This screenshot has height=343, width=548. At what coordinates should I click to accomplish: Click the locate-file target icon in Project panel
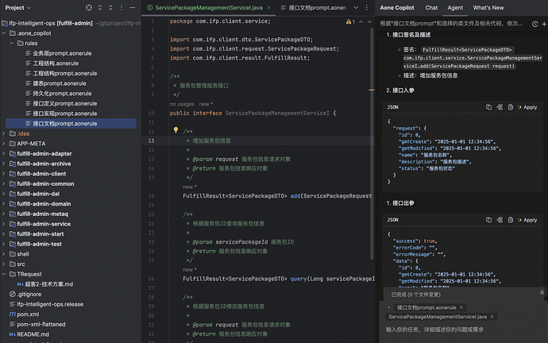pyautogui.click(x=89, y=7)
